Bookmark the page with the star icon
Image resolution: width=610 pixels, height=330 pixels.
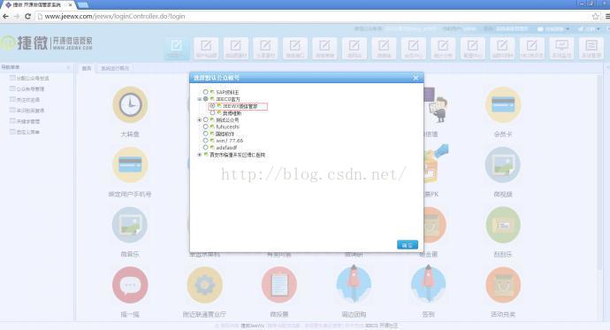click(596, 16)
